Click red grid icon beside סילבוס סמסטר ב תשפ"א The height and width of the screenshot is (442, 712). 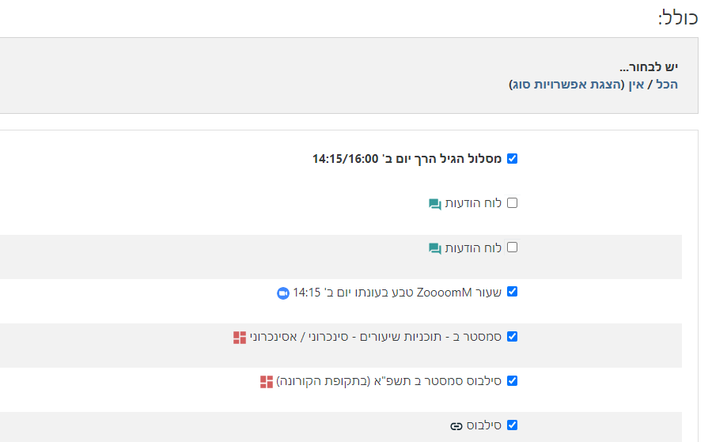pyautogui.click(x=267, y=382)
